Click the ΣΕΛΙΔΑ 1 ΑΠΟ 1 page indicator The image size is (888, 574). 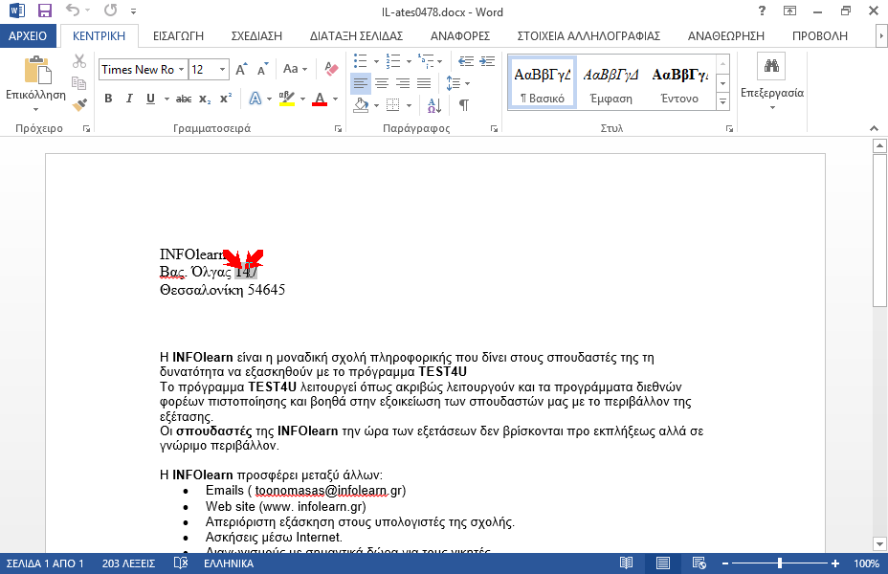point(45,563)
